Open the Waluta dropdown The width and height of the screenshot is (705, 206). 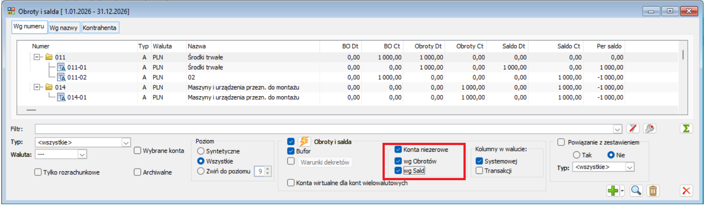click(82, 154)
